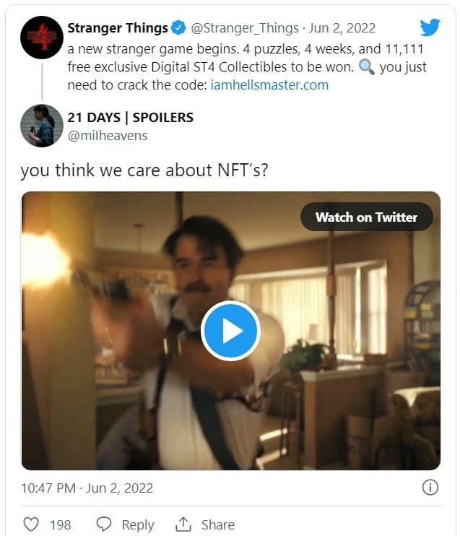Click the Reply text label
Screen dimensions: 460x536
[137, 525]
